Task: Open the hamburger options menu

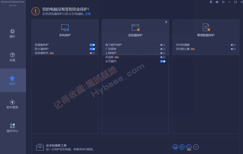Action: tap(223, 2)
